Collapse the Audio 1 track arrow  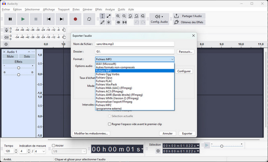click(x=29, y=52)
